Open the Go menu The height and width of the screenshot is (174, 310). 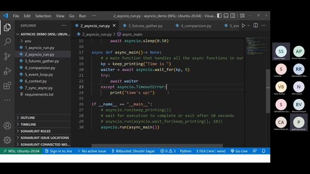(x=72, y=16)
